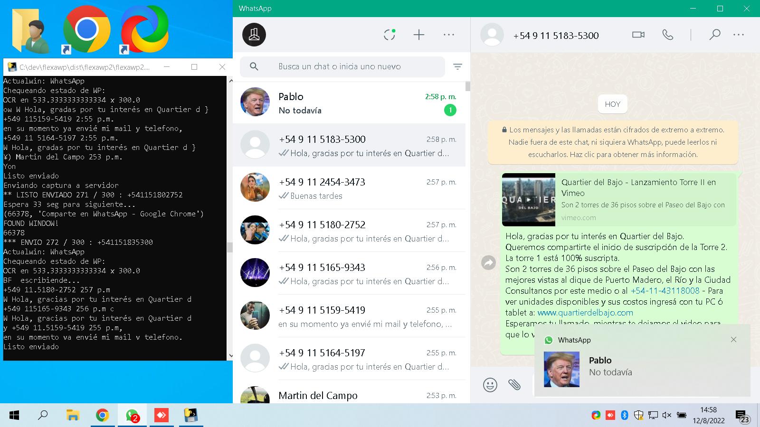Open Chrome from the taskbar
The image size is (760, 427).
pos(102,416)
